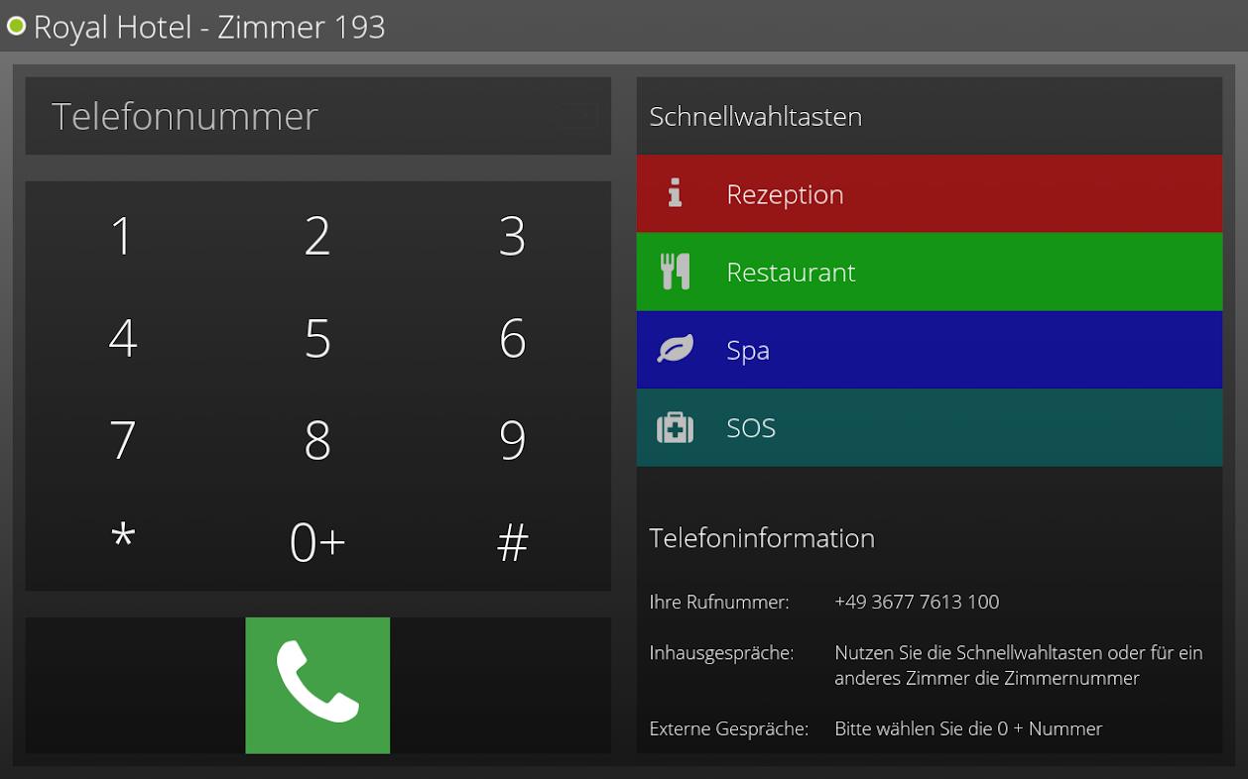Dial digit 1 on the keypad
Viewport: 1248px width, 779px height.
[x=122, y=236]
